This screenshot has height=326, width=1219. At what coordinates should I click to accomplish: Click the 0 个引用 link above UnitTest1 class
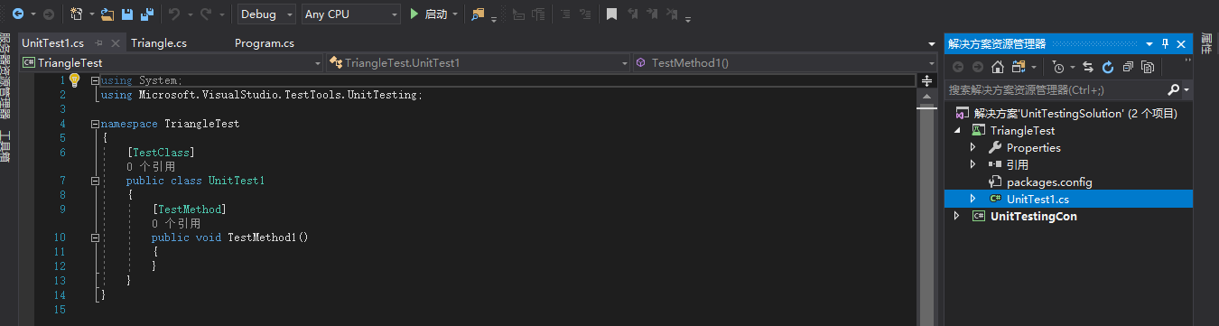[151, 167]
